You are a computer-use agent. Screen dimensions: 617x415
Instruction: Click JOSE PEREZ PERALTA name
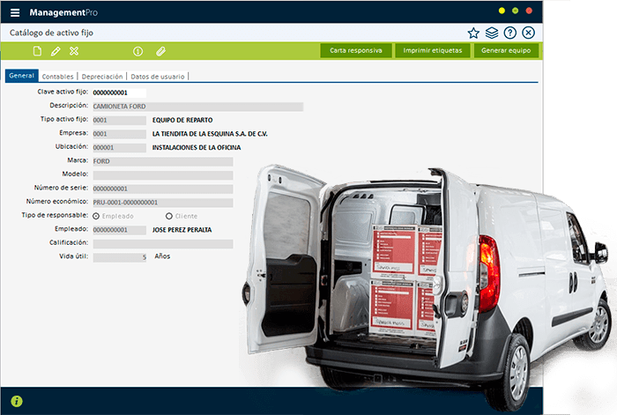coord(182,230)
